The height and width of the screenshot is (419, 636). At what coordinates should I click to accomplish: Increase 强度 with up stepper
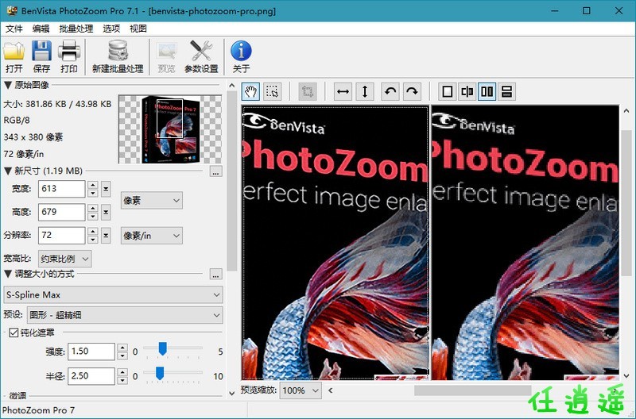[122, 348]
